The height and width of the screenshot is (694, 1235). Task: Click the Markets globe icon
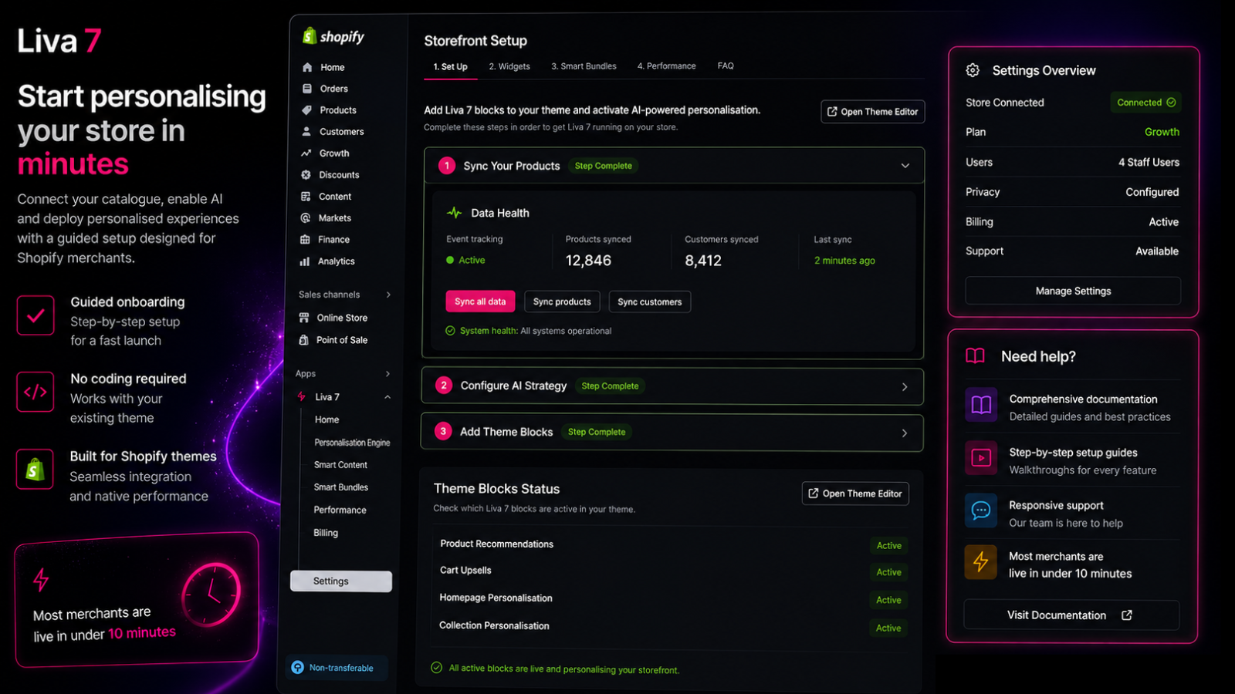(306, 218)
